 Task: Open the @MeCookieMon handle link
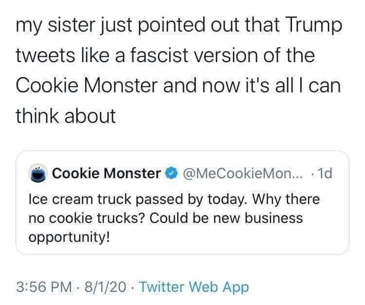point(237,173)
